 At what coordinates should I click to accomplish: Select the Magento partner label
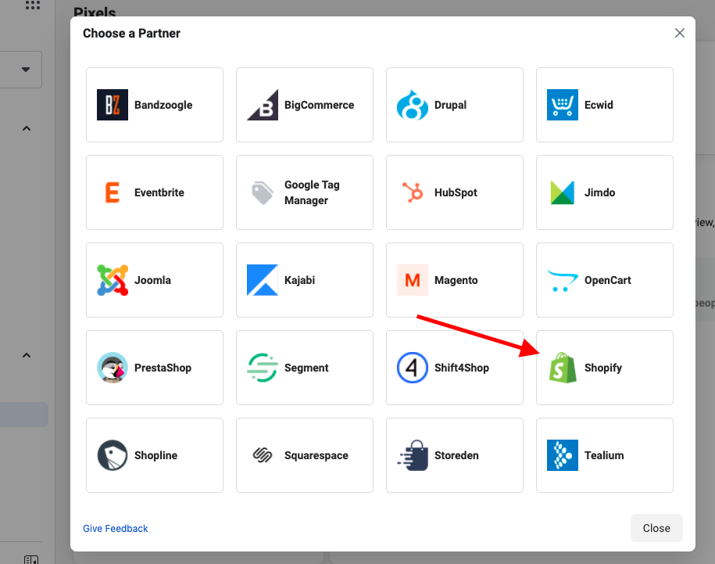tap(456, 280)
